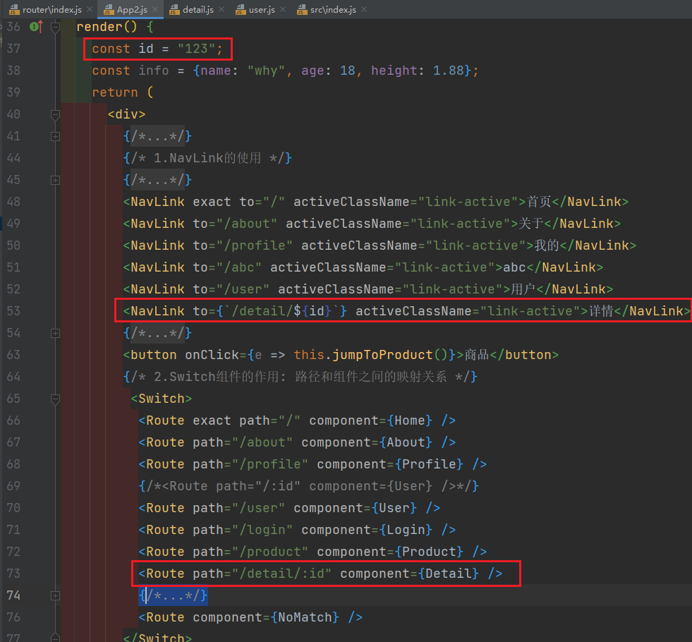
Task: Click jumpToProduct() call on line 63
Action: pyautogui.click(x=391, y=355)
